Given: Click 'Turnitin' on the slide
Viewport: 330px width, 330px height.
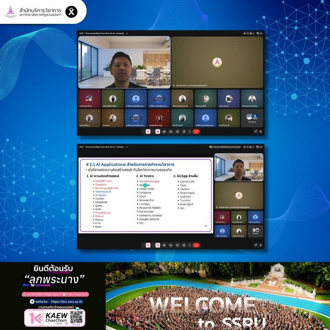Looking at the screenshot, I should (185, 200).
